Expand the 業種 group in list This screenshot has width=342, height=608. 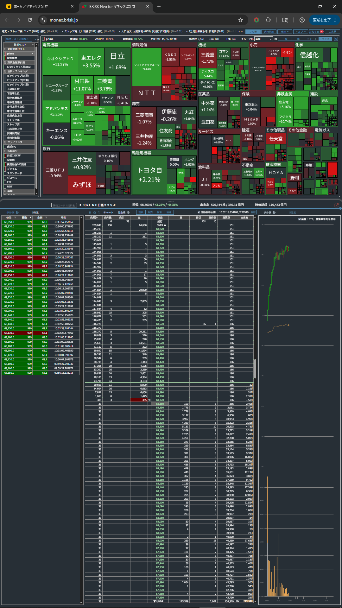(x=5, y=191)
